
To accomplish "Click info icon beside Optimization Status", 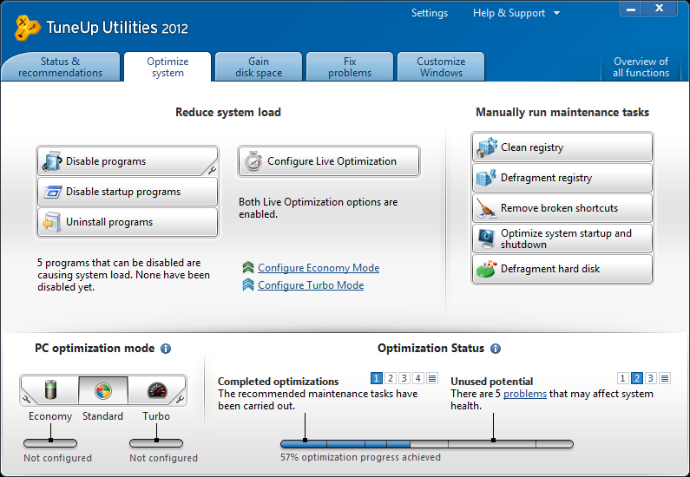I will tap(496, 349).
